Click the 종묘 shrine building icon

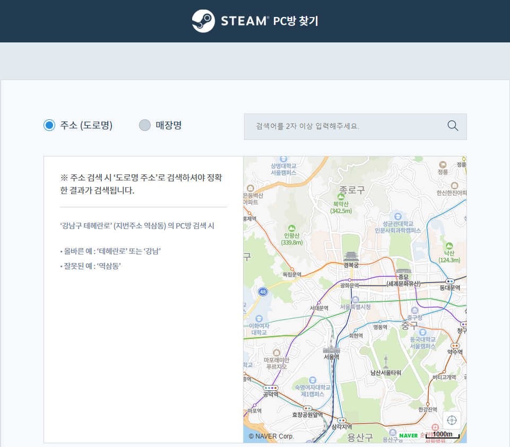tap(403, 271)
